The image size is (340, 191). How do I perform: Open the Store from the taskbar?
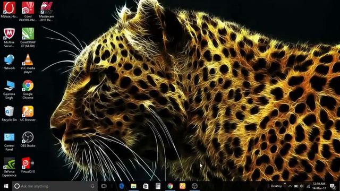tap(146, 186)
